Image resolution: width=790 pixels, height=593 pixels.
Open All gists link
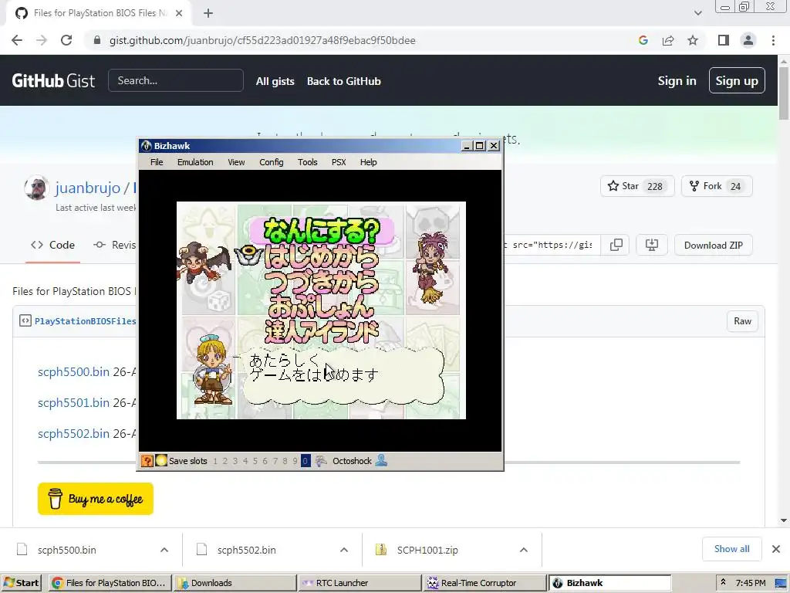click(275, 81)
